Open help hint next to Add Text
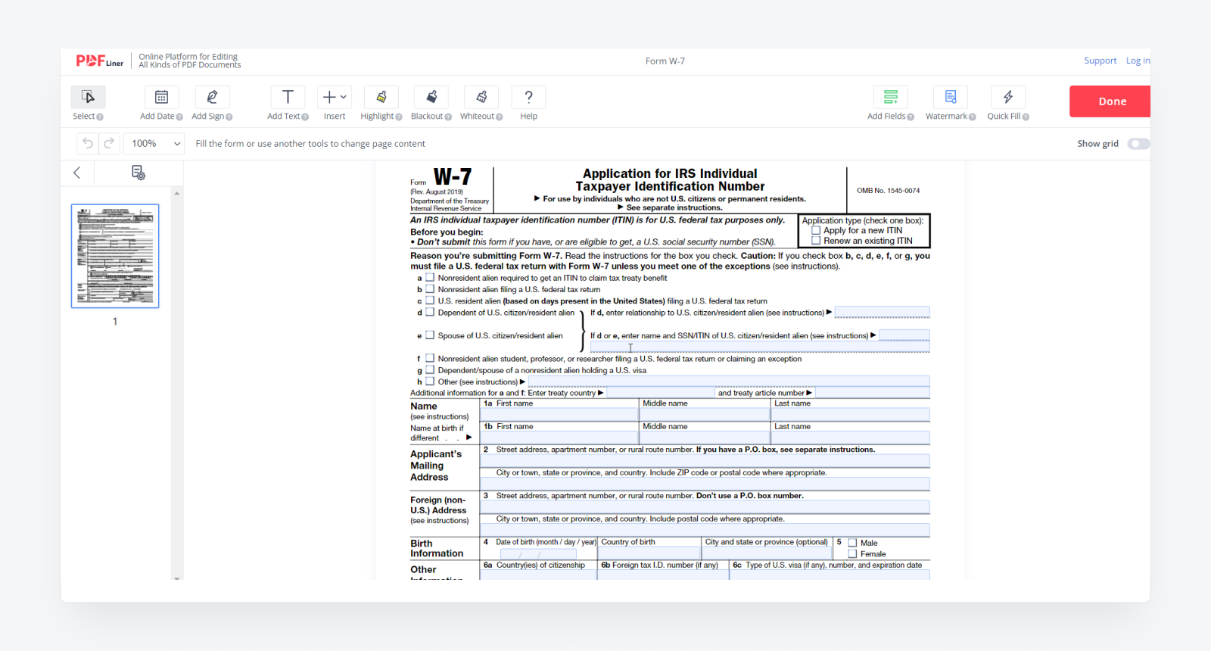1211x651 pixels. tap(305, 117)
